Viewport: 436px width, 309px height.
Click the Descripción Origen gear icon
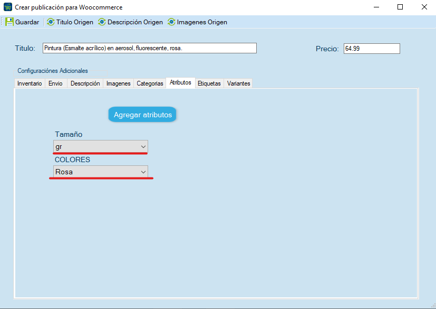tap(102, 22)
